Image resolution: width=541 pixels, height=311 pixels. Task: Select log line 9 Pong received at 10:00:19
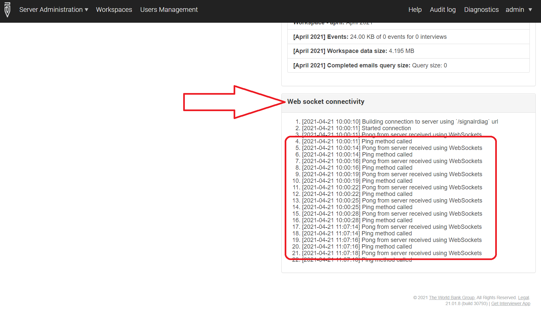pos(392,174)
